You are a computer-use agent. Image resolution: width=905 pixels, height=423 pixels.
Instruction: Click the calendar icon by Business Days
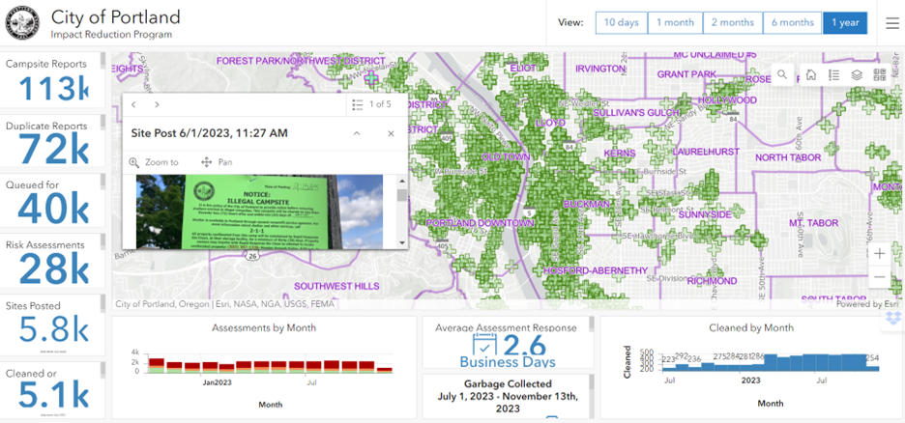(484, 345)
